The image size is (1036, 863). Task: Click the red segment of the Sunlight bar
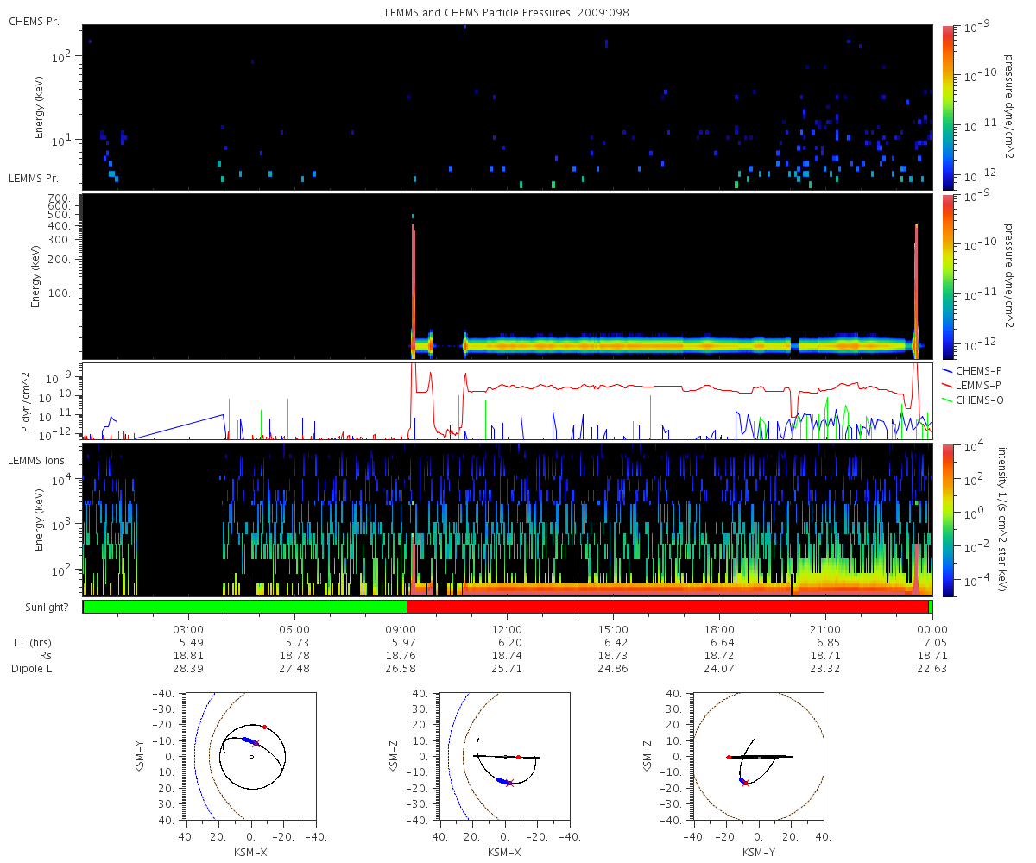coord(667,607)
